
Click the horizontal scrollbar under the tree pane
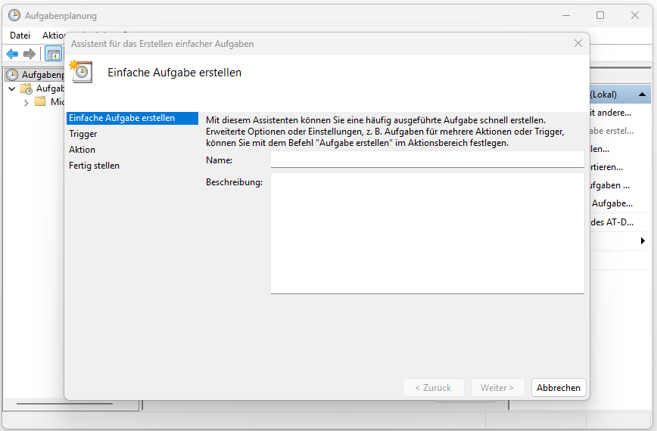tap(53, 405)
